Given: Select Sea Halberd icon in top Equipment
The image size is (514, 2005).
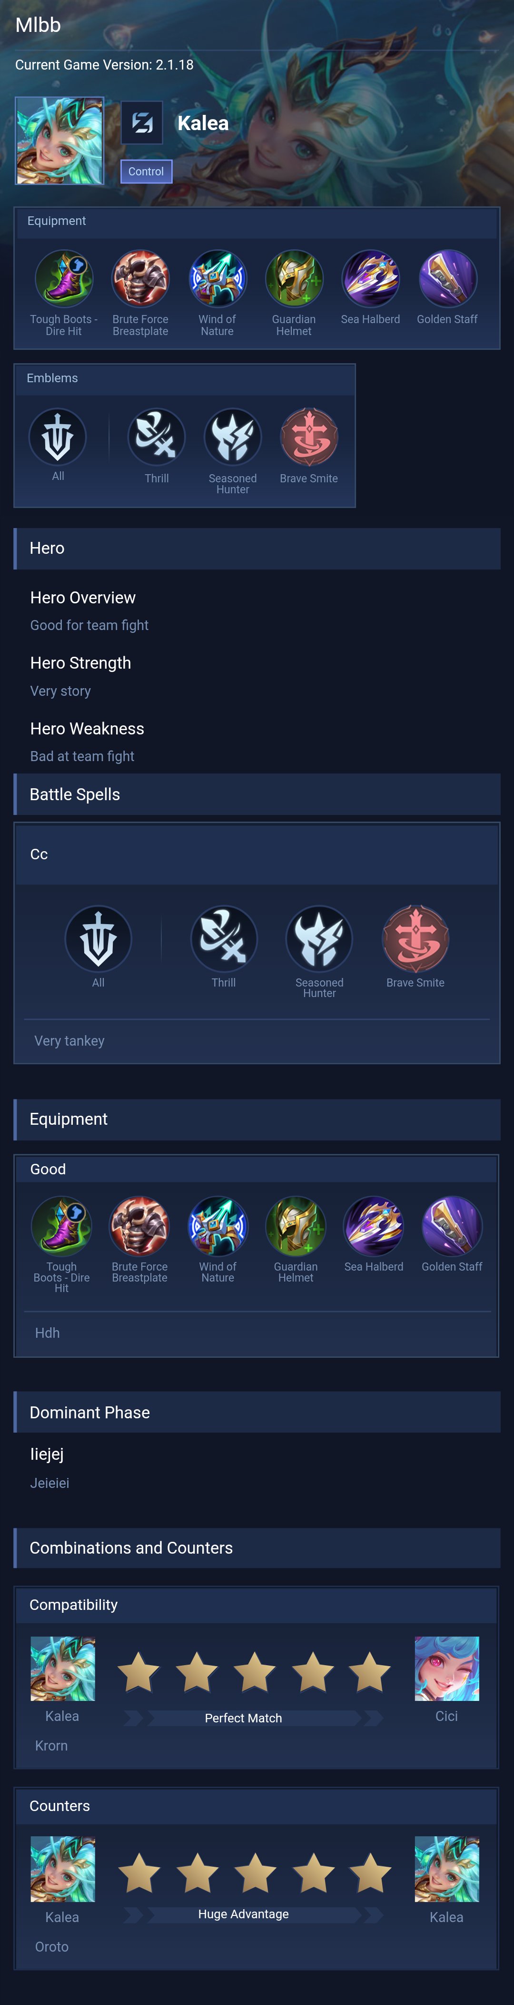Looking at the screenshot, I should 370,278.
